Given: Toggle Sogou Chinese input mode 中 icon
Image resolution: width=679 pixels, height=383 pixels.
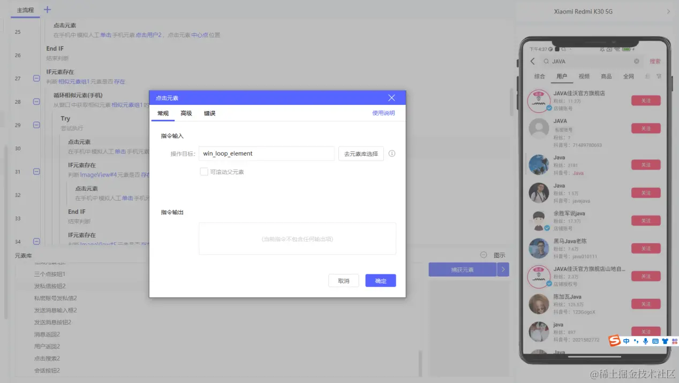Looking at the screenshot, I should (627, 341).
